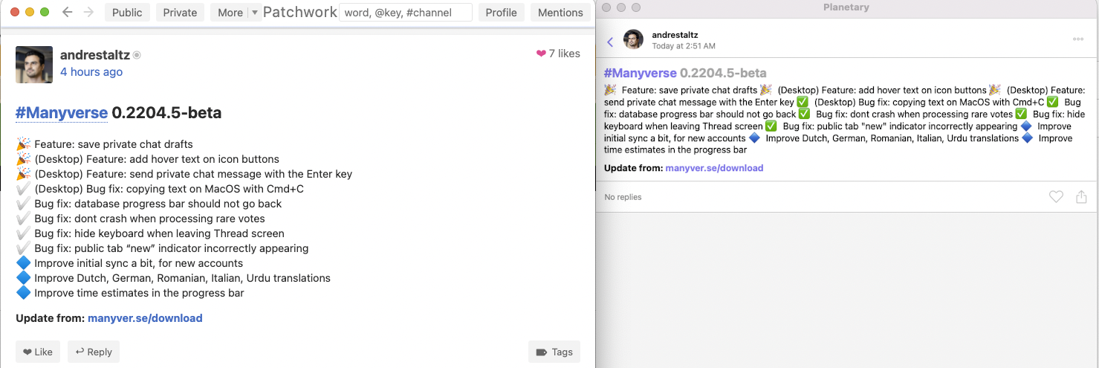Screen dimensions: 1099x368
Task: Reply to the Manyverse post in Patchwork
Action: [x=94, y=352]
